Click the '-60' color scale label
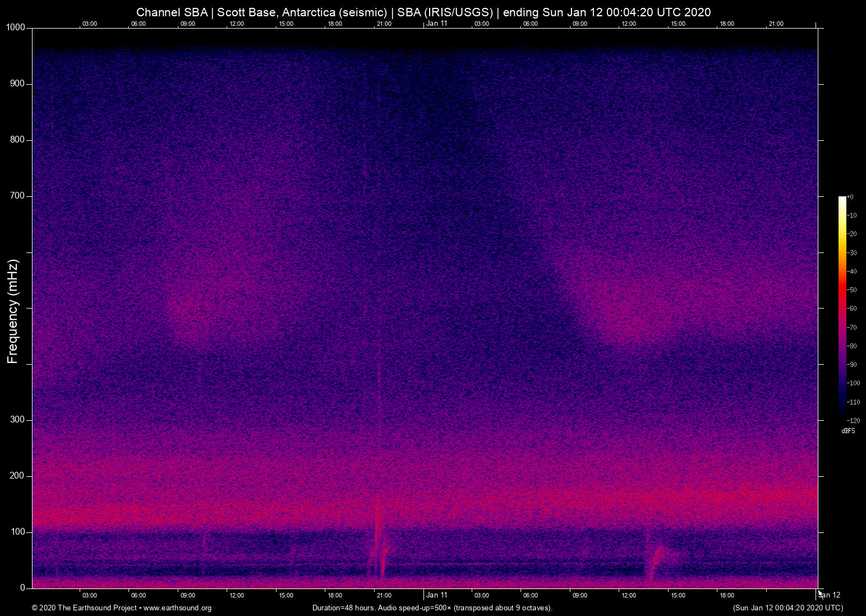Viewport: 866px width, 616px height. tap(852, 309)
